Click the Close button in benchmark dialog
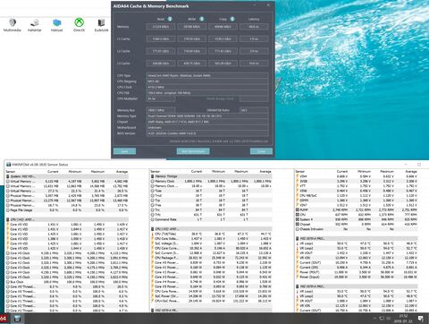This screenshot has width=429, height=324. 261,151
